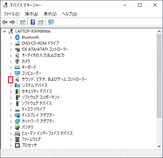Viewport: 163px width, 158px height.
Task: Collapse the LAPTOP-RJHNBN66 root node
Action: click(x=5, y=32)
